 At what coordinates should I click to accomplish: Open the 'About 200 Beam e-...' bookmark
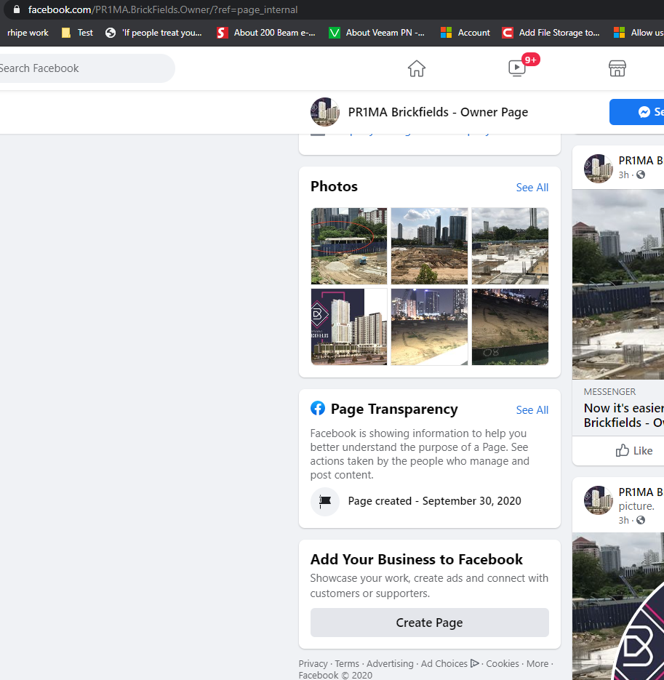coord(266,33)
